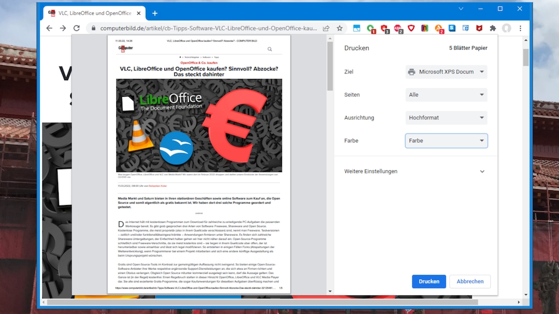Click the 'Drucken' dialog heading
The image size is (559, 314).
[356, 48]
